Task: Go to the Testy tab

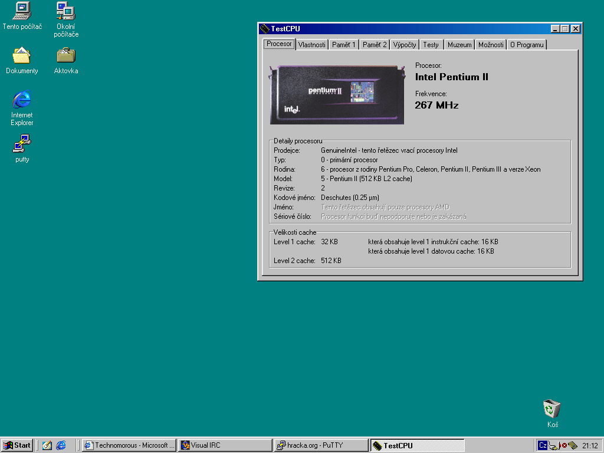Action: [x=431, y=45]
